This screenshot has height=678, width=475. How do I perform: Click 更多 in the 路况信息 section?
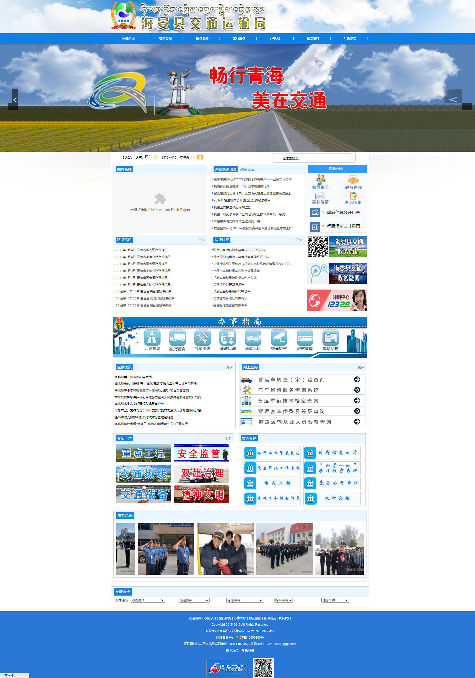click(x=202, y=240)
